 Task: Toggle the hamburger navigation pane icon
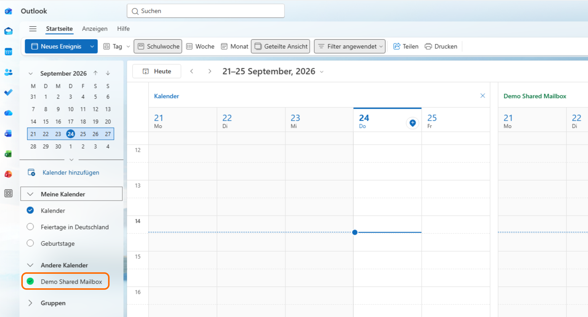pyautogui.click(x=33, y=29)
